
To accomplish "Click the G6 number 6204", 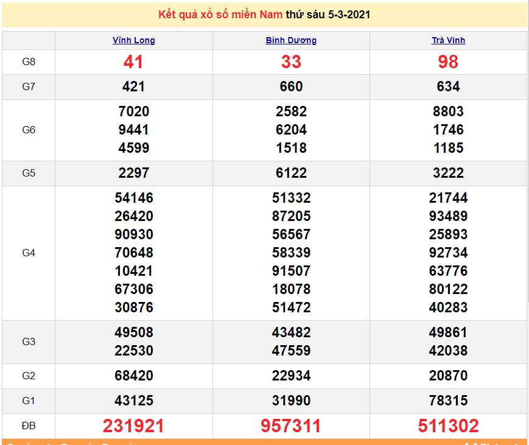I will pos(291,130).
